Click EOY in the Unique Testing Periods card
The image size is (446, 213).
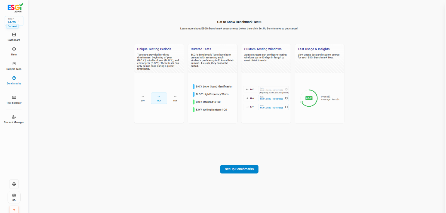[x=175, y=99]
